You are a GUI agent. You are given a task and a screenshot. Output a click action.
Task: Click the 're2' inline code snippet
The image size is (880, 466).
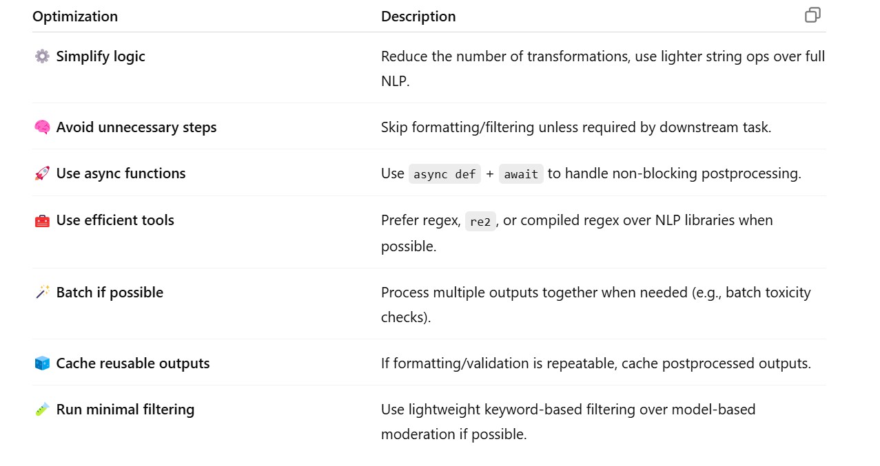tap(480, 221)
